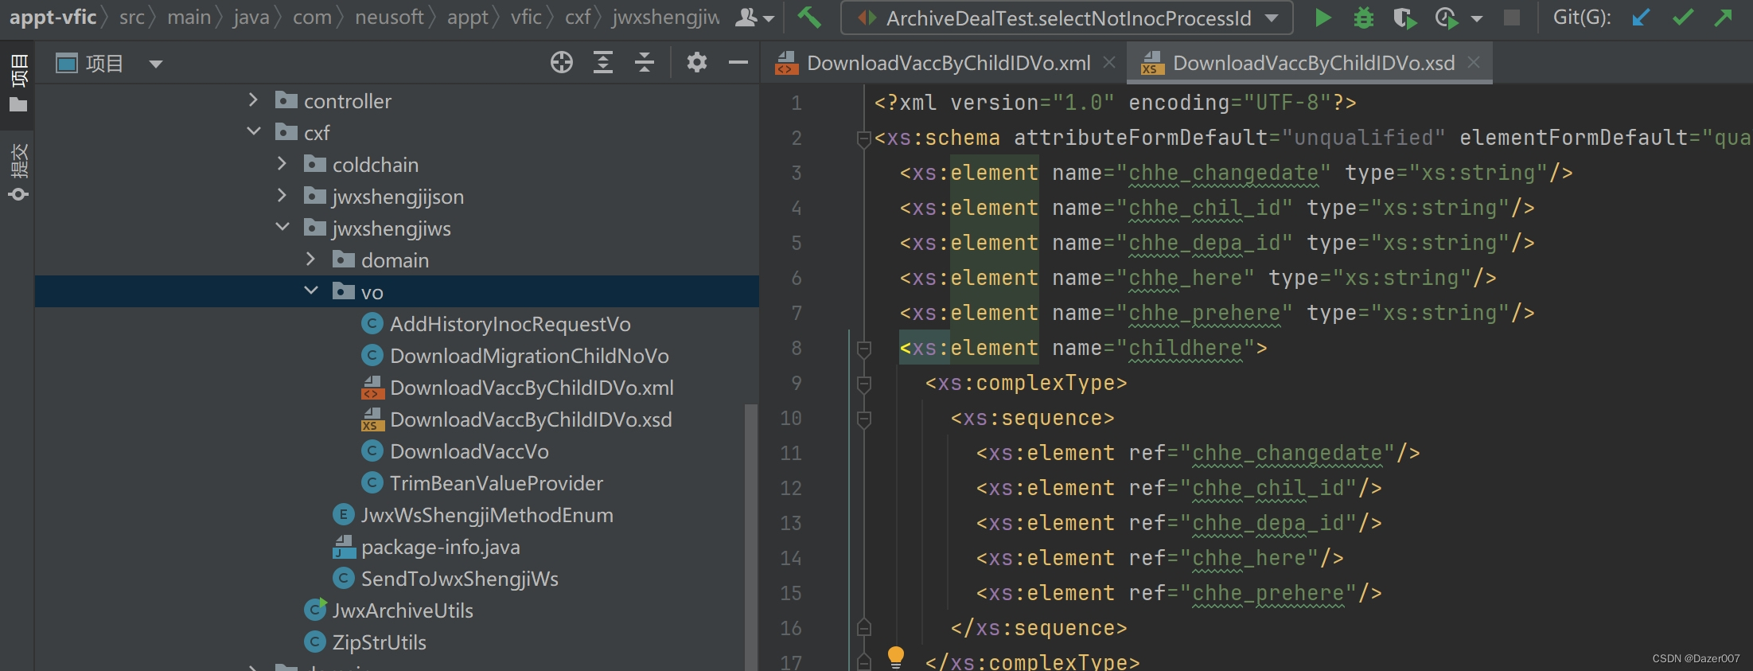Viewport: 1753px width, 671px height.
Task: Collapse the vo folder
Action: tap(311, 291)
